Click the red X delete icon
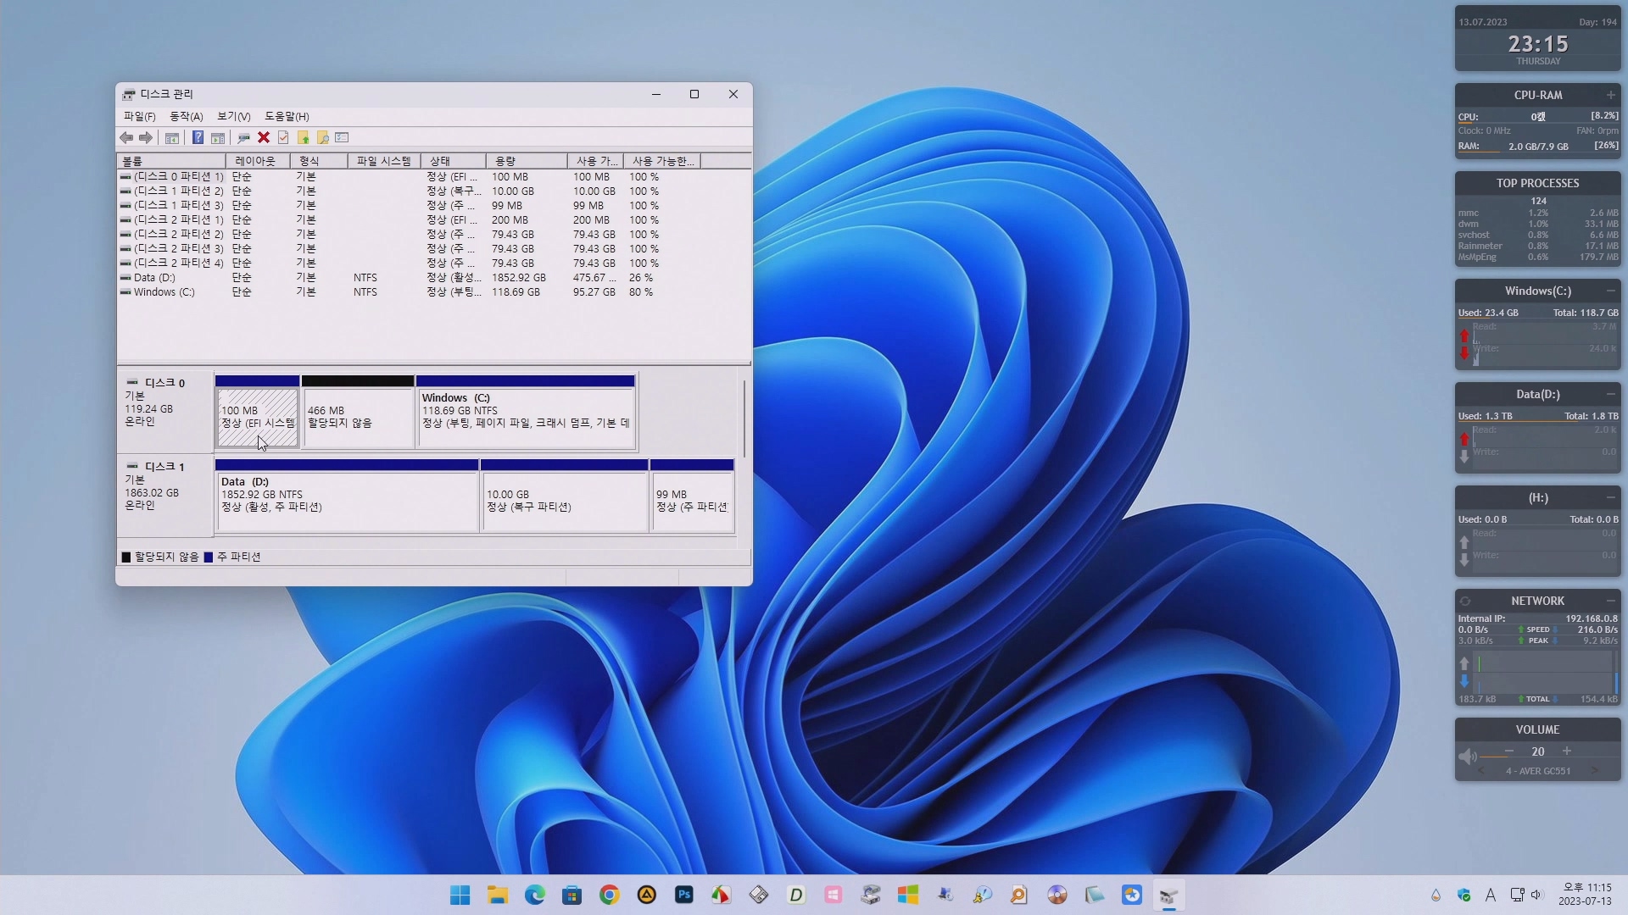 (264, 137)
